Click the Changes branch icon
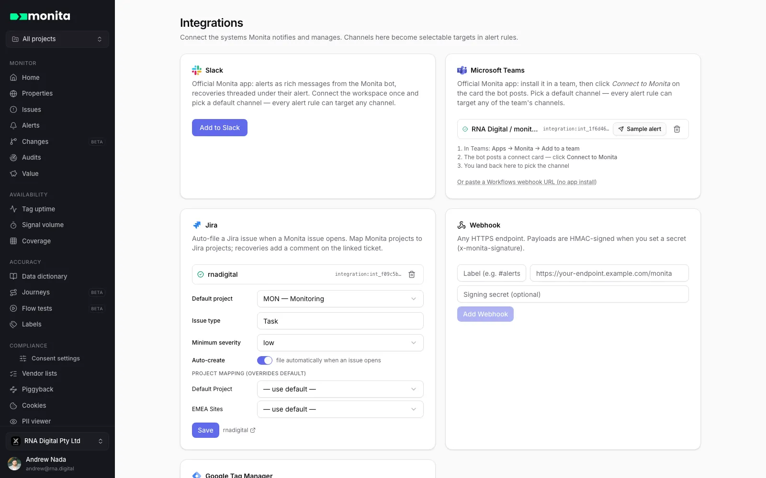The width and height of the screenshot is (766, 478). click(x=13, y=141)
